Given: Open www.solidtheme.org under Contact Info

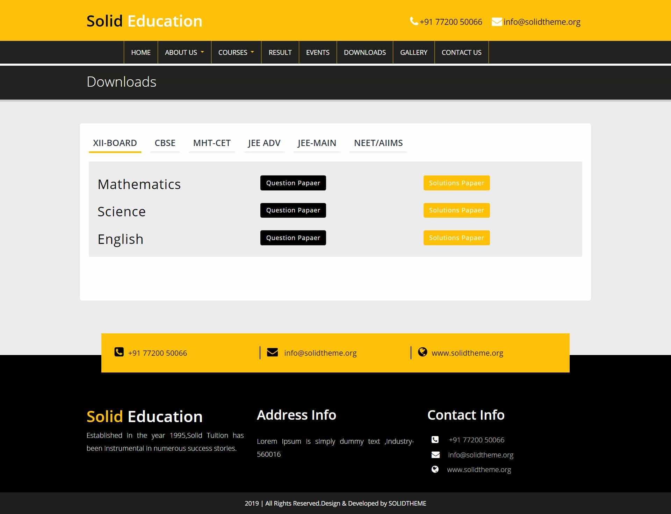Looking at the screenshot, I should (x=479, y=469).
